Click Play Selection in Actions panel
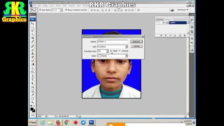Image resolution: width=224 pixels, height=126 pixels. click(170, 35)
